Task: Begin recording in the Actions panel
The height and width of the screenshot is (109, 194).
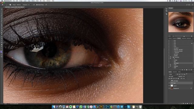Action: point(182,70)
